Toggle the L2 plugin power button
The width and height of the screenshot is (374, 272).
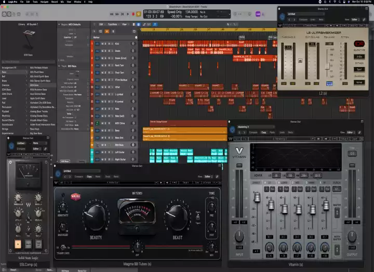tap(283, 17)
